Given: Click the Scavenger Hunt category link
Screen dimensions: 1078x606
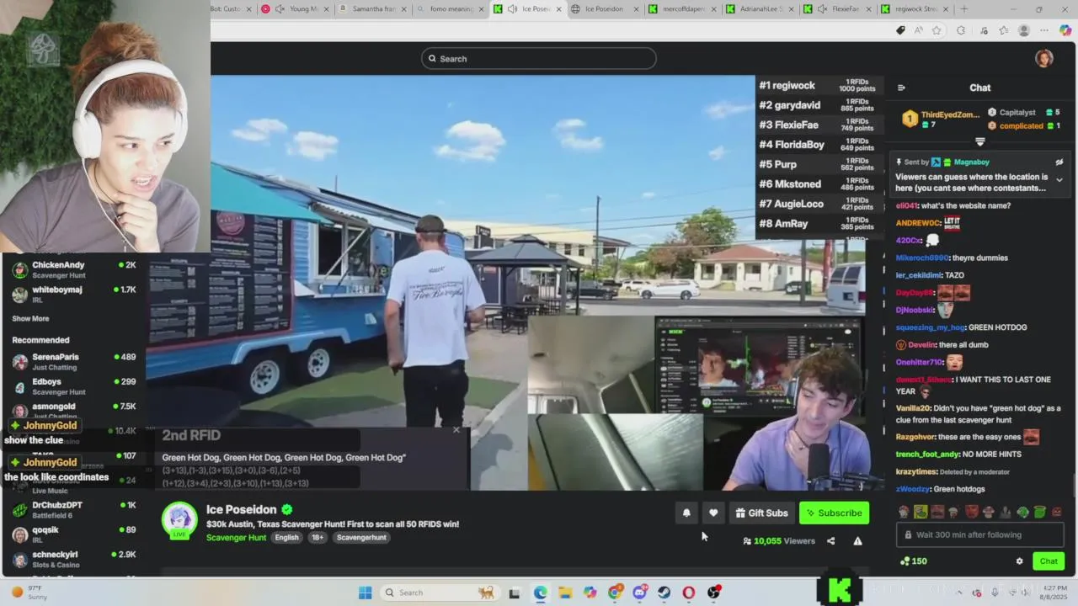Looking at the screenshot, I should click(236, 538).
